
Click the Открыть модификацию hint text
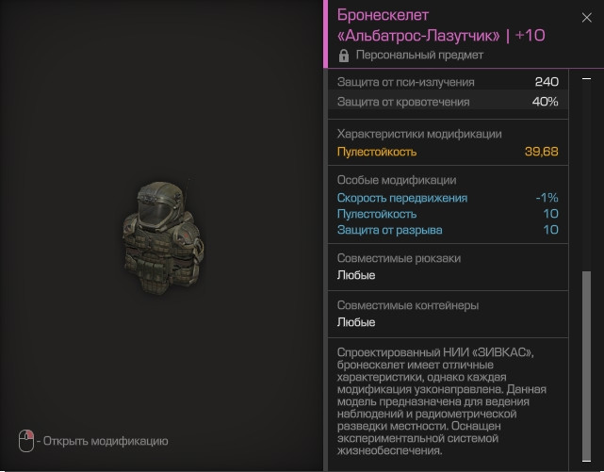(x=106, y=441)
